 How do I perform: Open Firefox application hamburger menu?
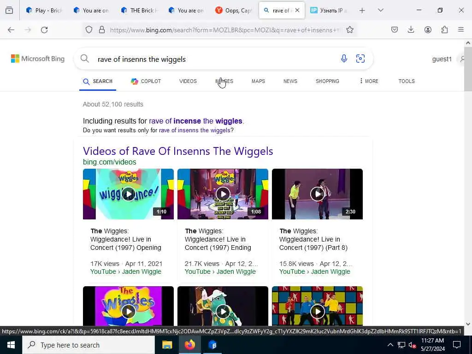tap(461, 29)
